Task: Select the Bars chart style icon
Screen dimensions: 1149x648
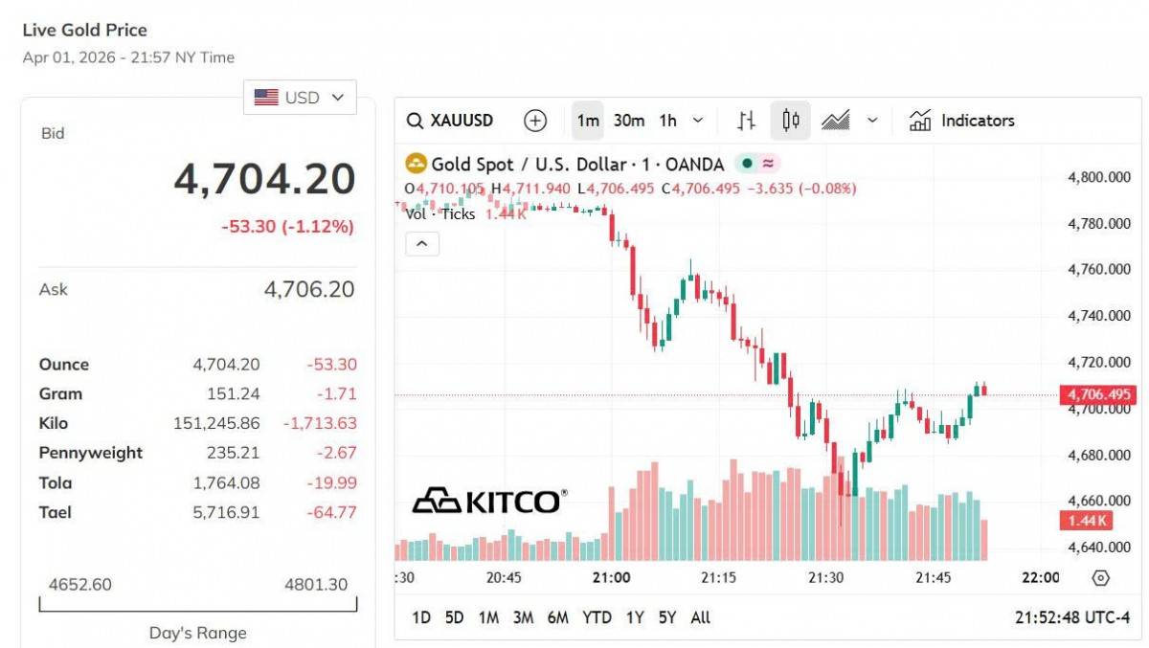Action: pos(747,121)
